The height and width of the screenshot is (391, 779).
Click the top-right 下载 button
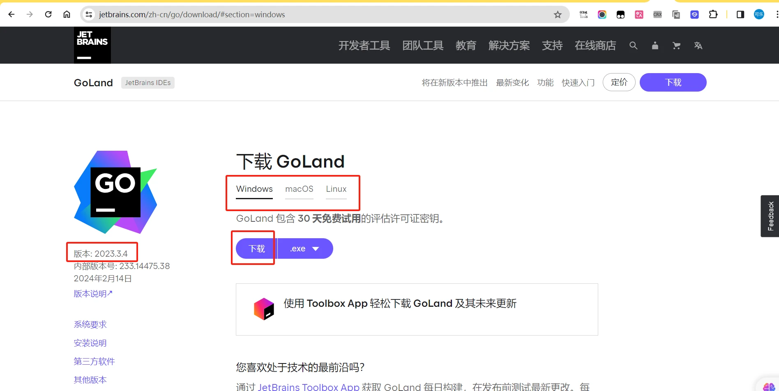point(673,82)
